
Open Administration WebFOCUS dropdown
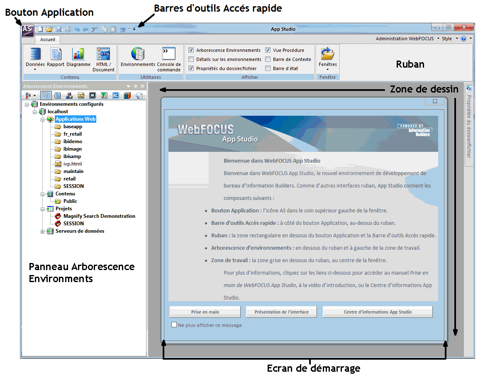point(438,39)
